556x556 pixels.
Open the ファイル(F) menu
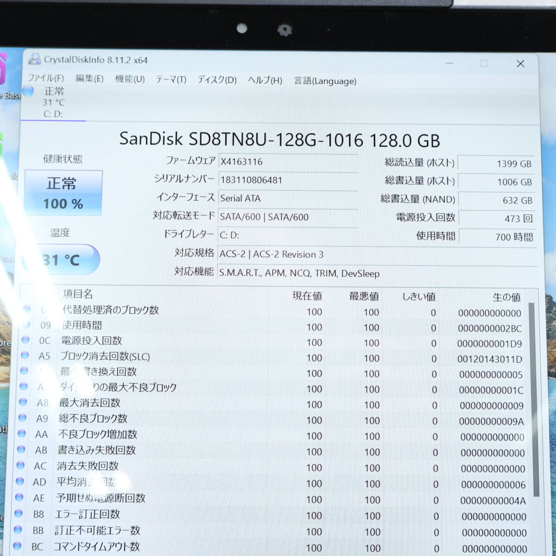tap(46, 78)
